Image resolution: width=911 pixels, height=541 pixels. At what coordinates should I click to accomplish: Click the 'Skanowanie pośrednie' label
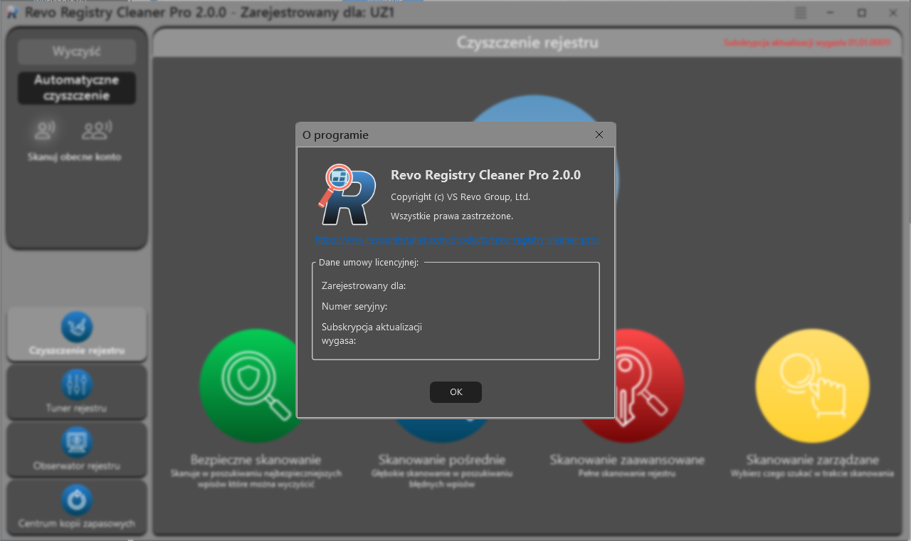(x=442, y=460)
